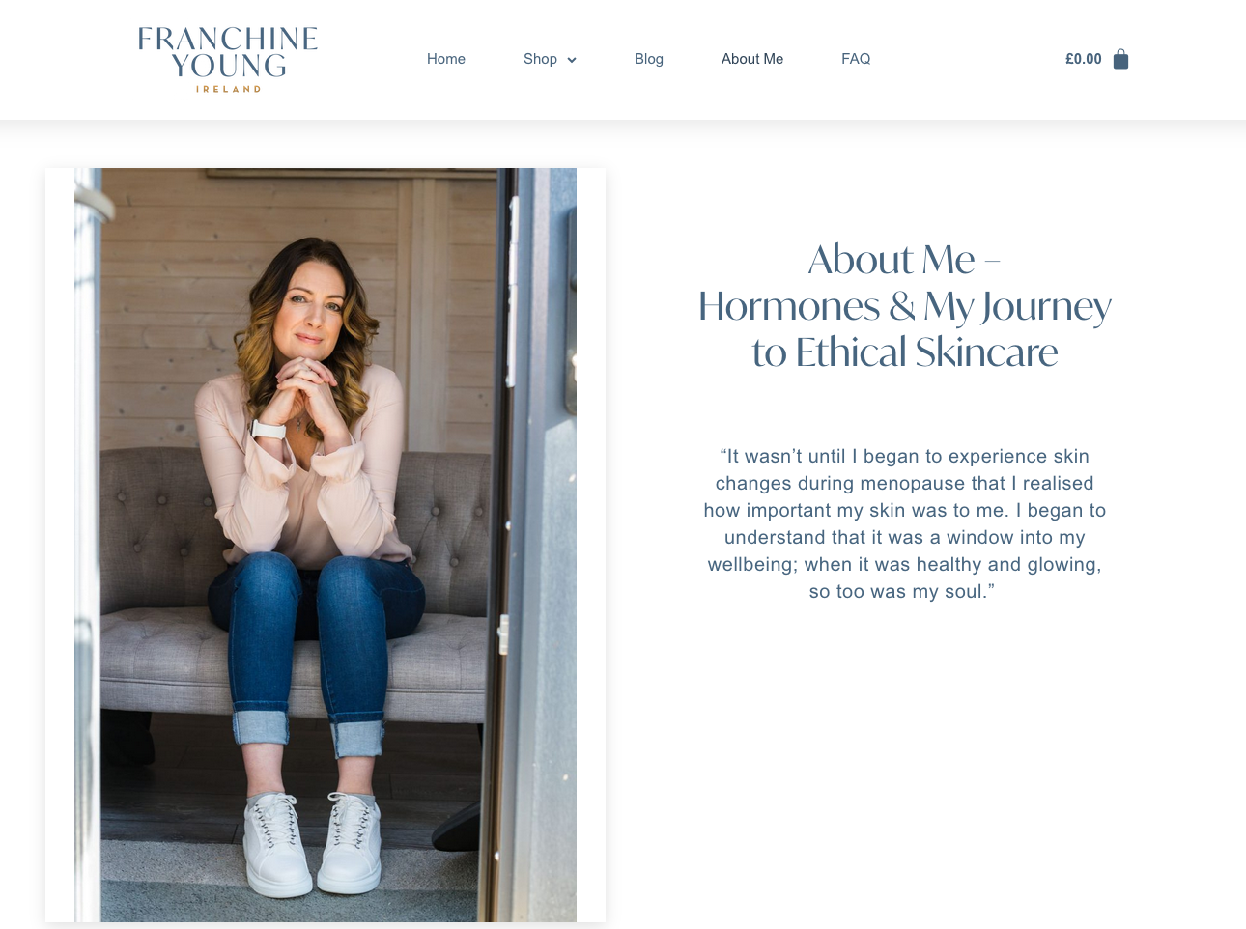Select the About Me nav link

pos(752,59)
